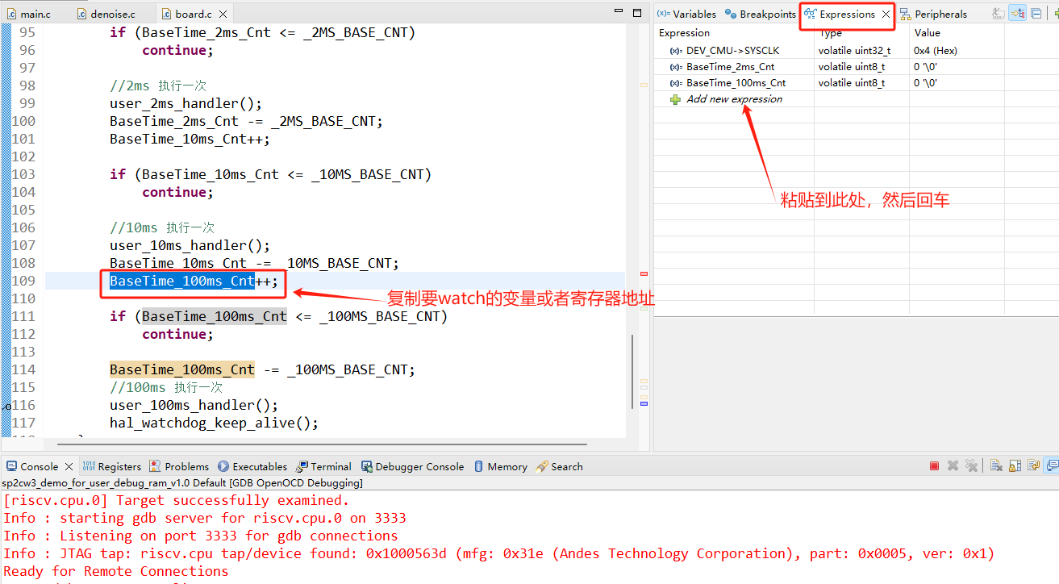This screenshot has height=584, width=1059.
Task: Terminate the debug session with red stop button
Action: tap(934, 466)
